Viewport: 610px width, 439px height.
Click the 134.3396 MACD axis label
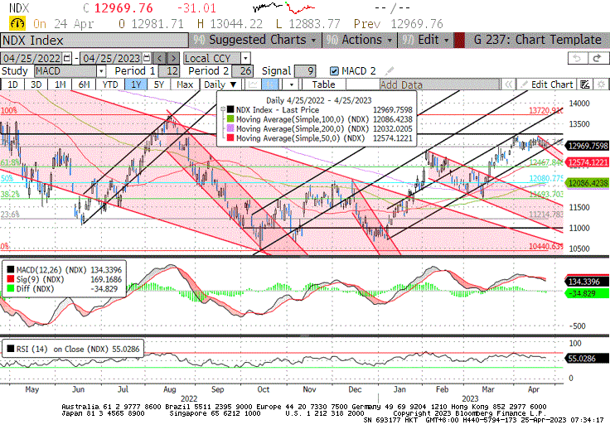[x=587, y=282]
